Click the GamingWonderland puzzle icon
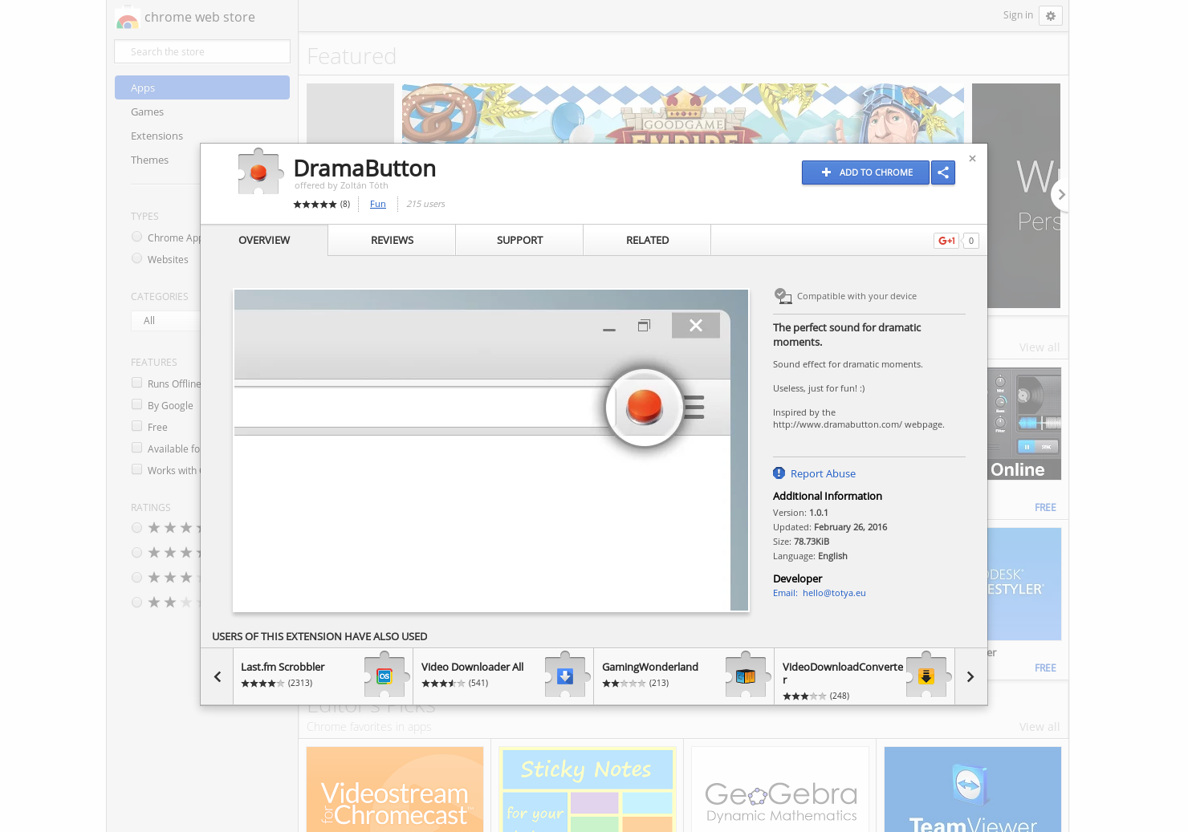 tap(747, 676)
